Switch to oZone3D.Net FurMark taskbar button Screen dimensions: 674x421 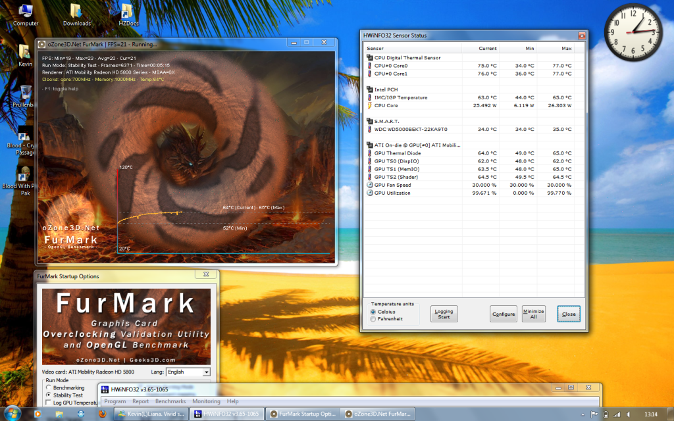[x=378, y=414]
